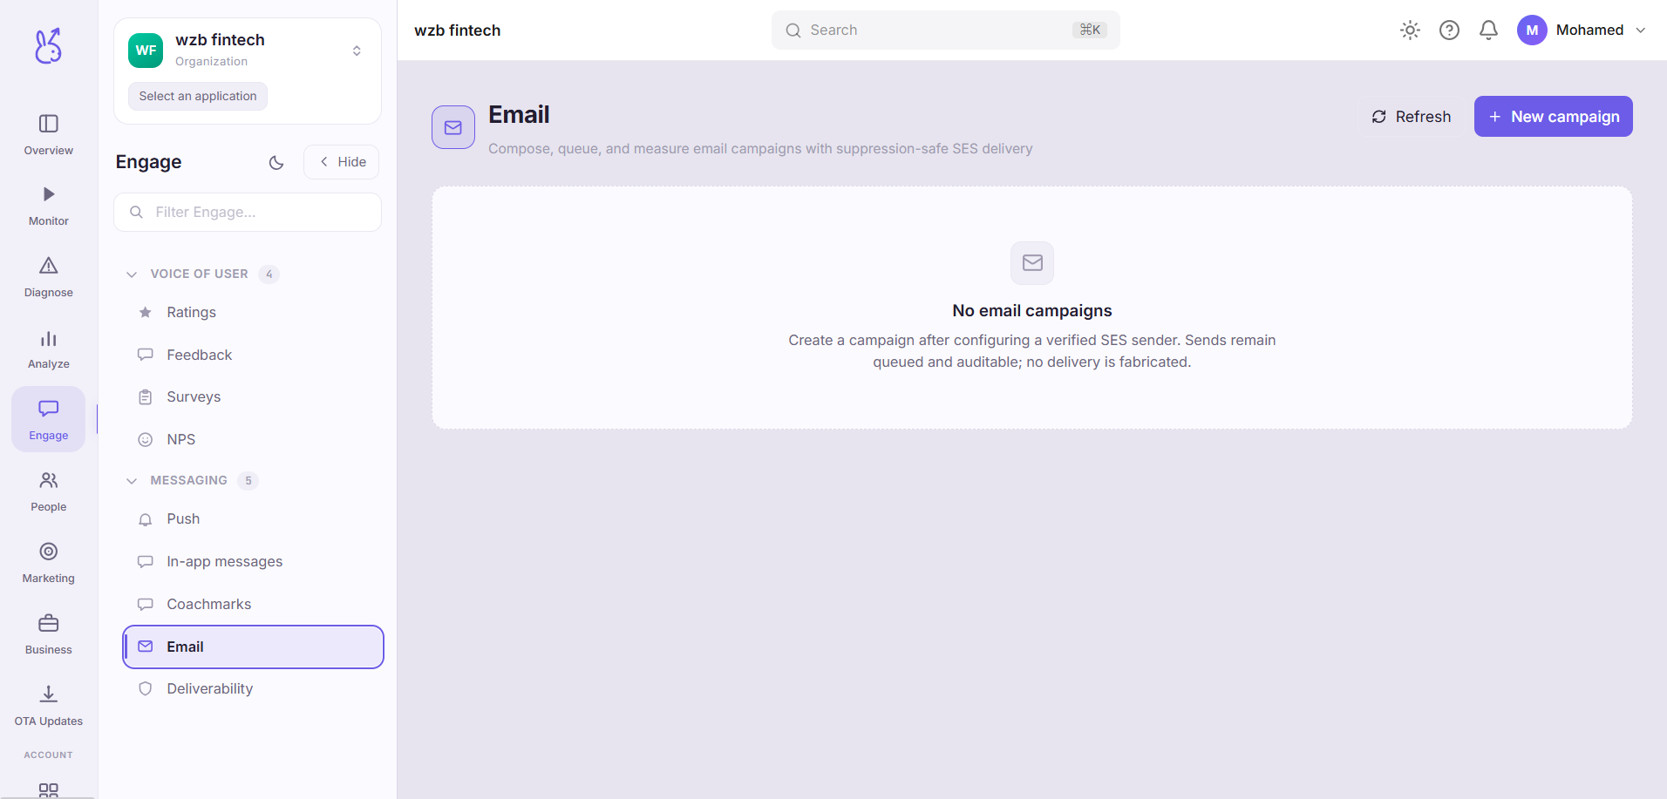Click the WF organization avatar
The width and height of the screenshot is (1667, 799).
(x=146, y=51)
